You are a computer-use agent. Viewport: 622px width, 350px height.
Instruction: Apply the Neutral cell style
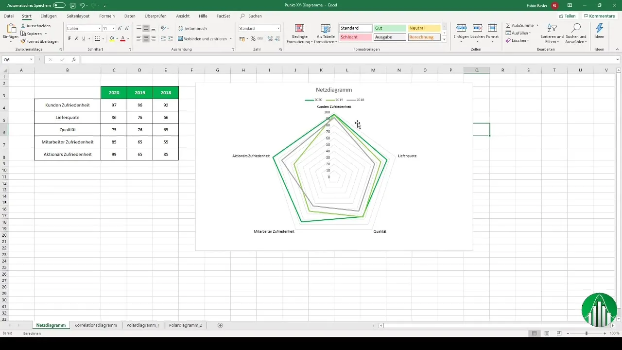coord(424,28)
